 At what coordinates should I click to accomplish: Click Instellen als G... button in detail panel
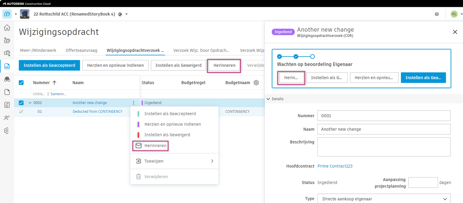327,78
